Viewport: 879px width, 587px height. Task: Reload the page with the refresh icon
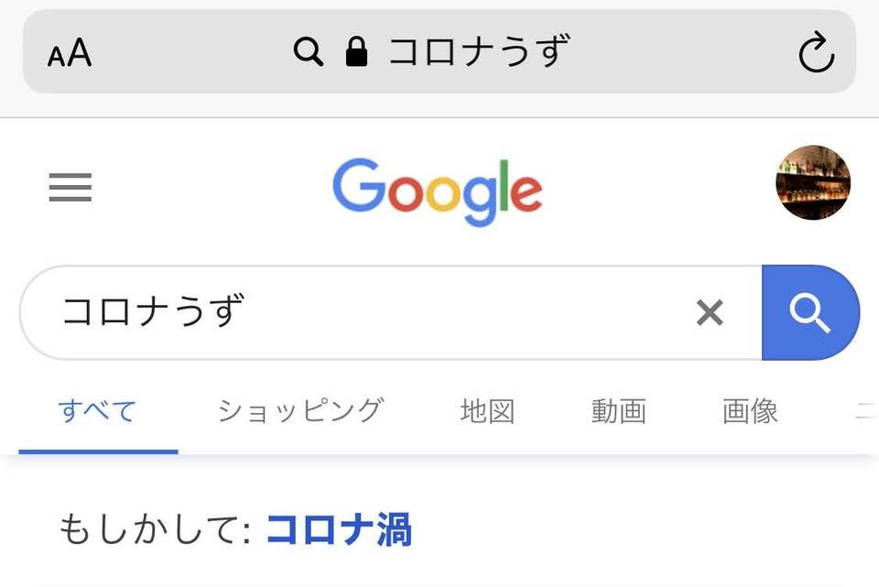pos(816,53)
